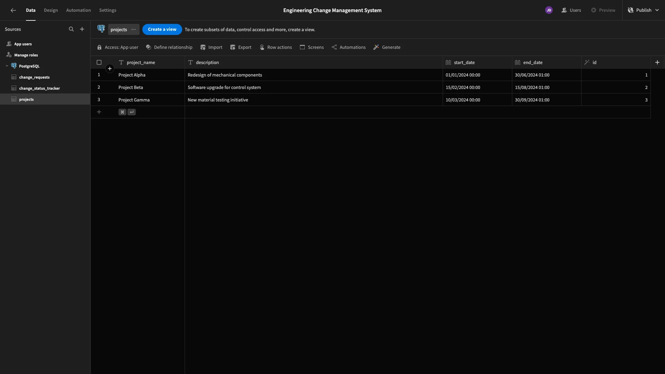
Task: Click the projects table name tab
Action: [119, 29]
